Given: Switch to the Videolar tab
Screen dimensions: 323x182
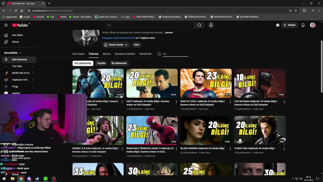Looking at the screenshot, I should coord(94,54).
